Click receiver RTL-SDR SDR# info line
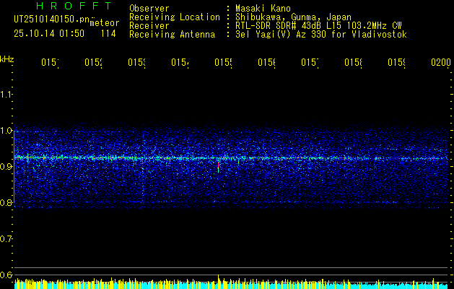Screen dimensions: 454x289 tap(318, 26)
